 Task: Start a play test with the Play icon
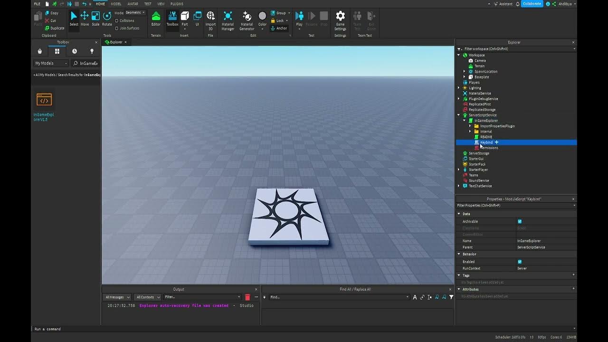pyautogui.click(x=299, y=16)
